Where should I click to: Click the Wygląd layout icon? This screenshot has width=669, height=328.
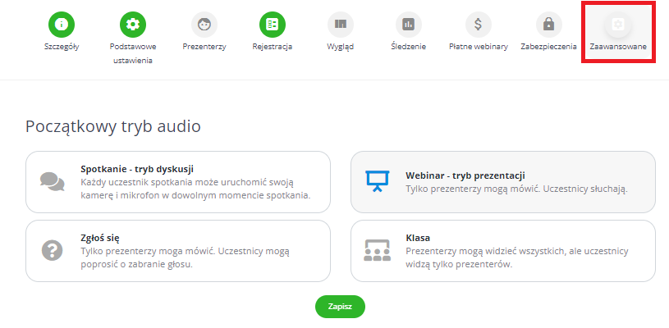tap(340, 25)
